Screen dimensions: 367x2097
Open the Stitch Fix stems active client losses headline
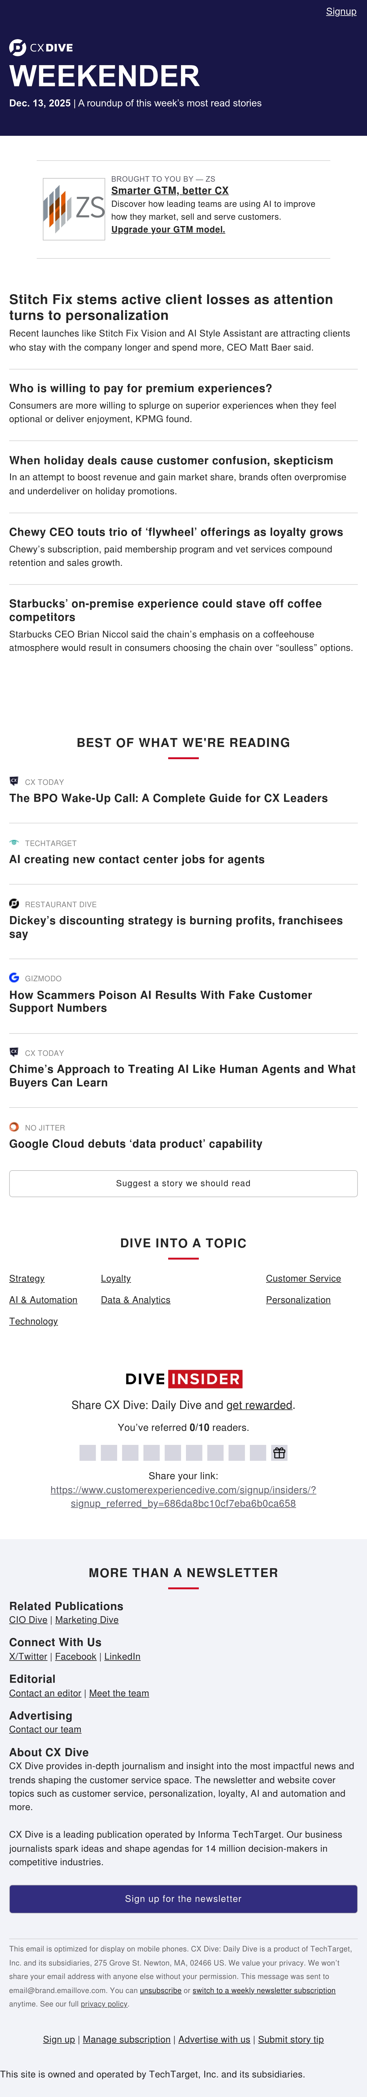(x=171, y=307)
